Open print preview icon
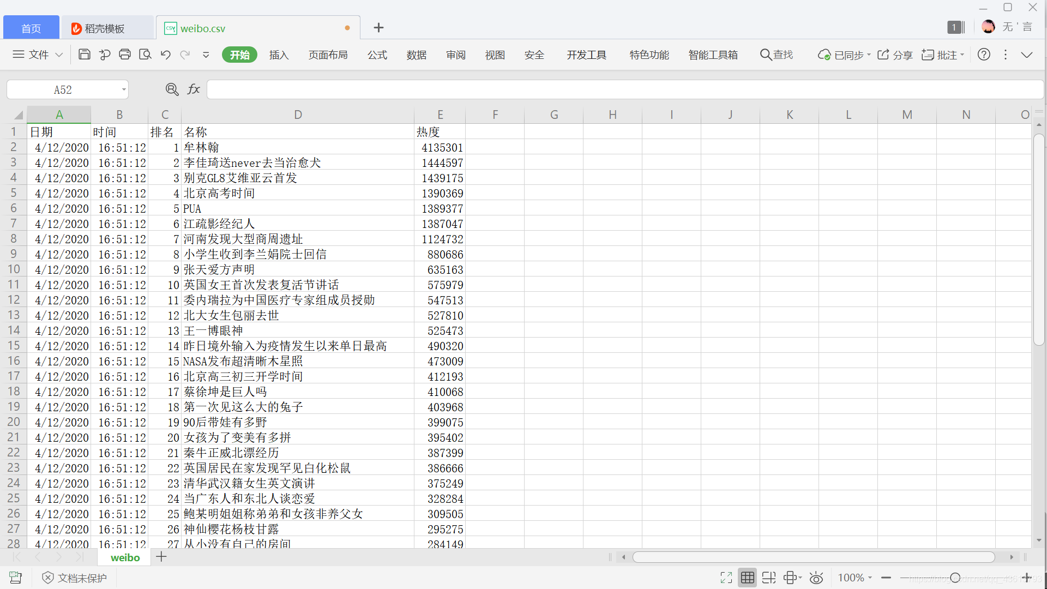Viewport: 1047px width, 589px height. click(145, 55)
